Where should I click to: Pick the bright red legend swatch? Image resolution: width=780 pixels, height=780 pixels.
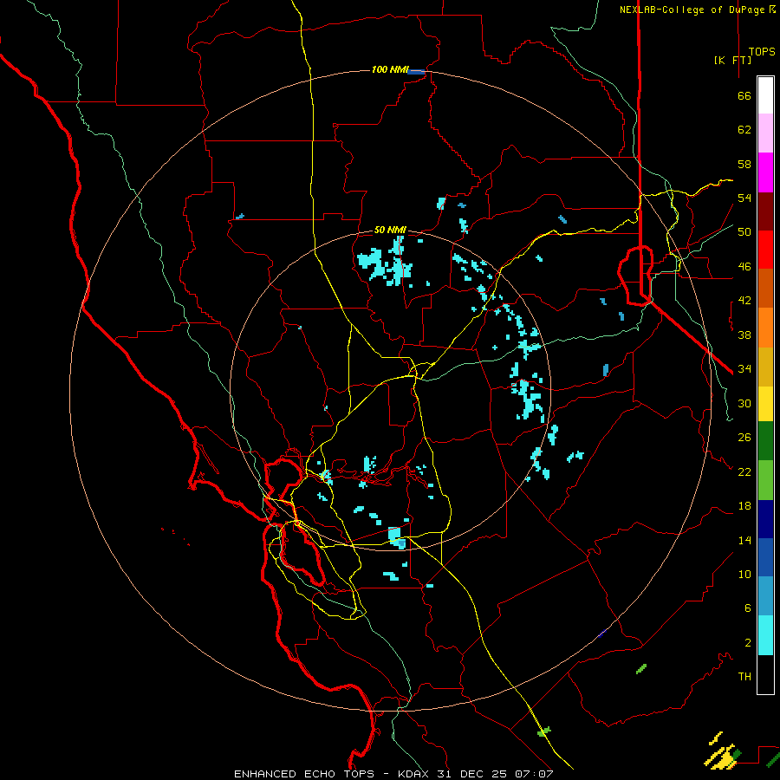coord(765,250)
